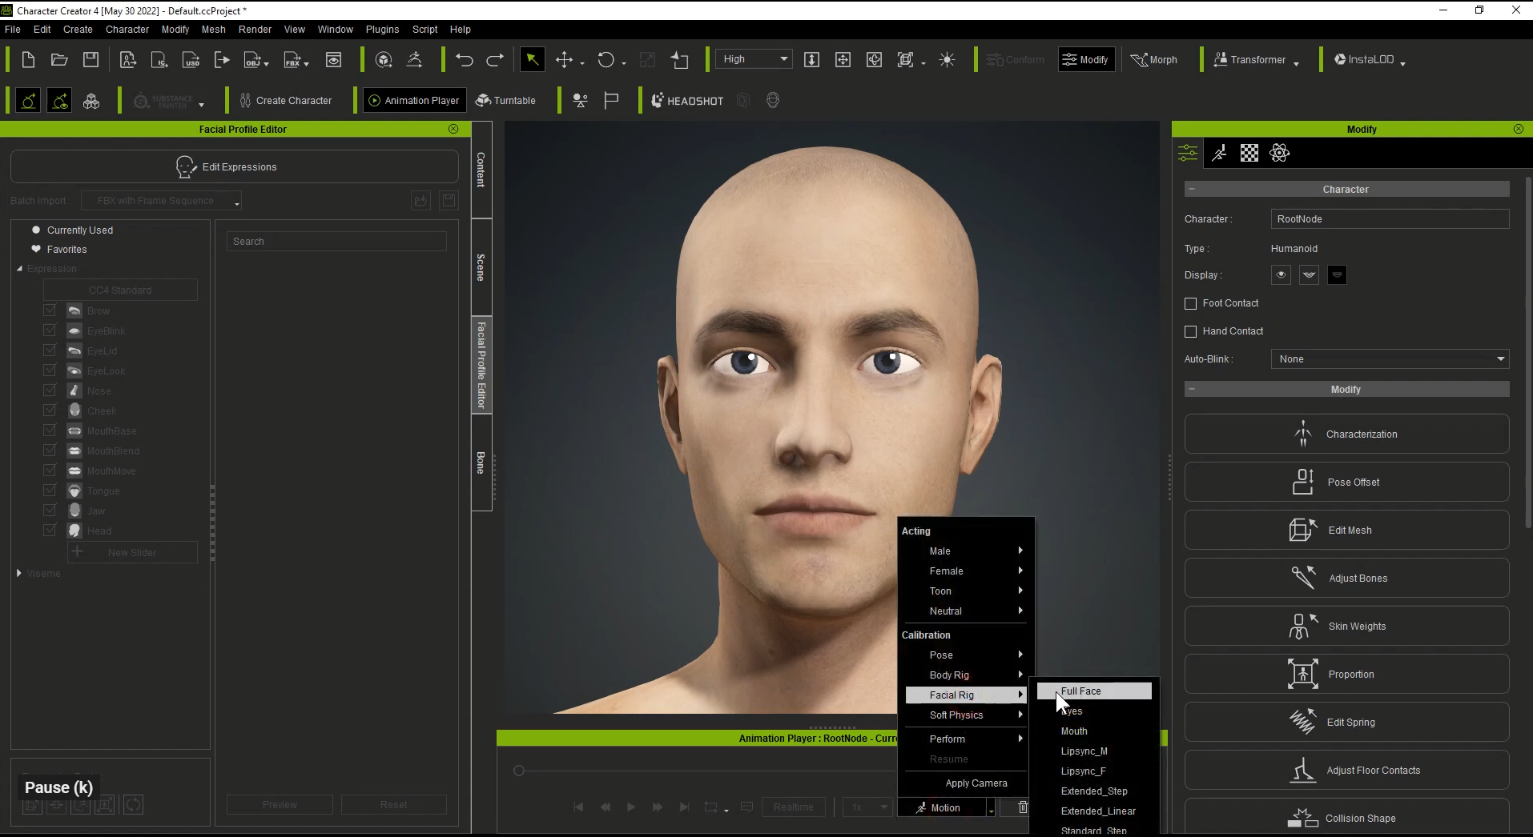
Task: Open the Auto-Blink dropdown
Action: tap(1390, 359)
